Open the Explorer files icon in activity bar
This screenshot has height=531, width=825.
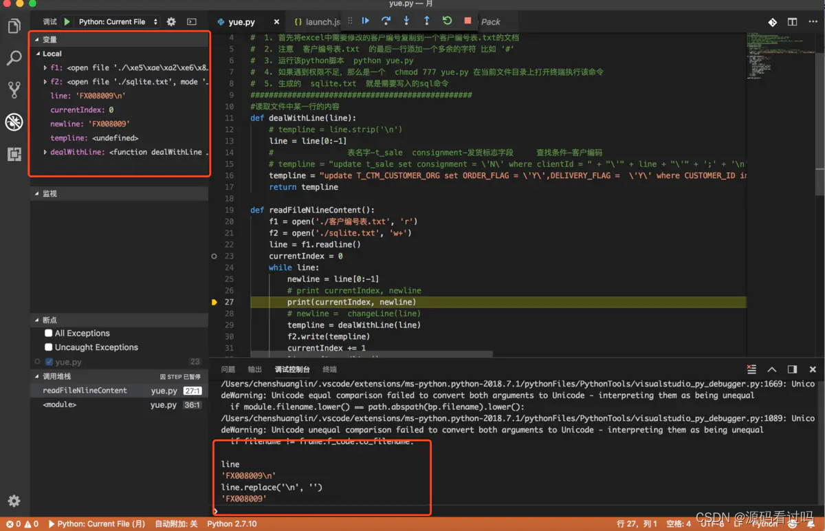(x=14, y=26)
